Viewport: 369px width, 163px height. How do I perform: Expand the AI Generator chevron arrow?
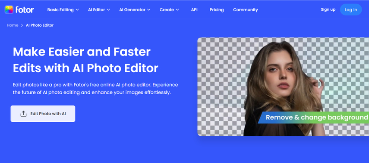pyautogui.click(x=149, y=10)
